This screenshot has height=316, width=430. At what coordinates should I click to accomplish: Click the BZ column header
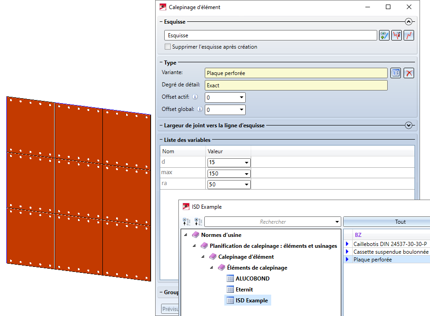tap(358, 235)
